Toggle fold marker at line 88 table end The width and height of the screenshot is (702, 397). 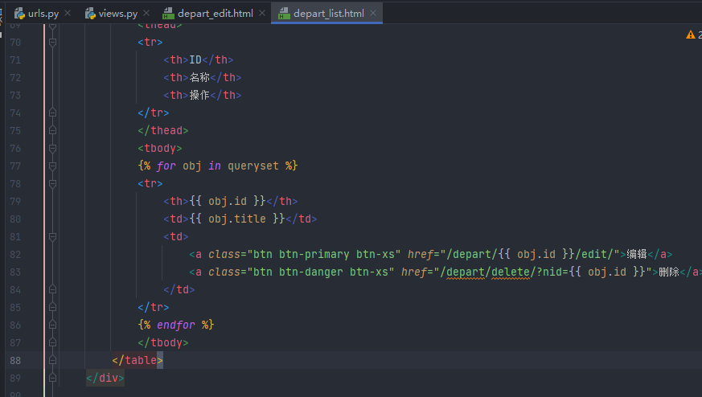coord(52,360)
